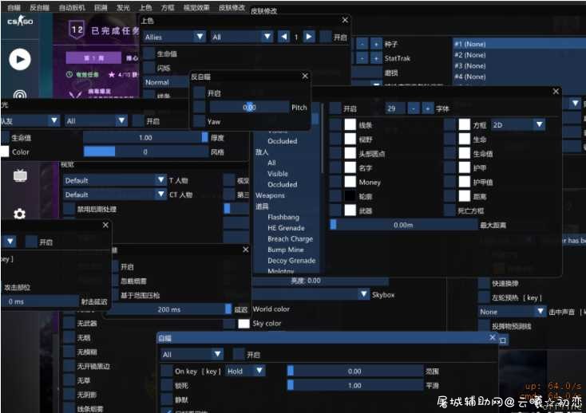Enable the Yaw checkbox

tap(200, 122)
